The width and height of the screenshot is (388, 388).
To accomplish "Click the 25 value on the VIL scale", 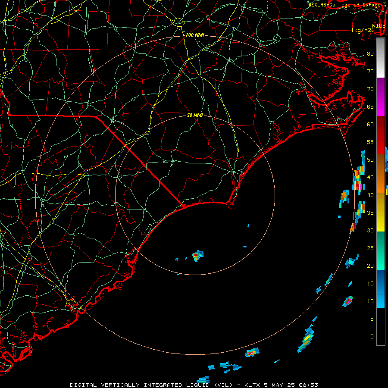I will [x=370, y=248].
